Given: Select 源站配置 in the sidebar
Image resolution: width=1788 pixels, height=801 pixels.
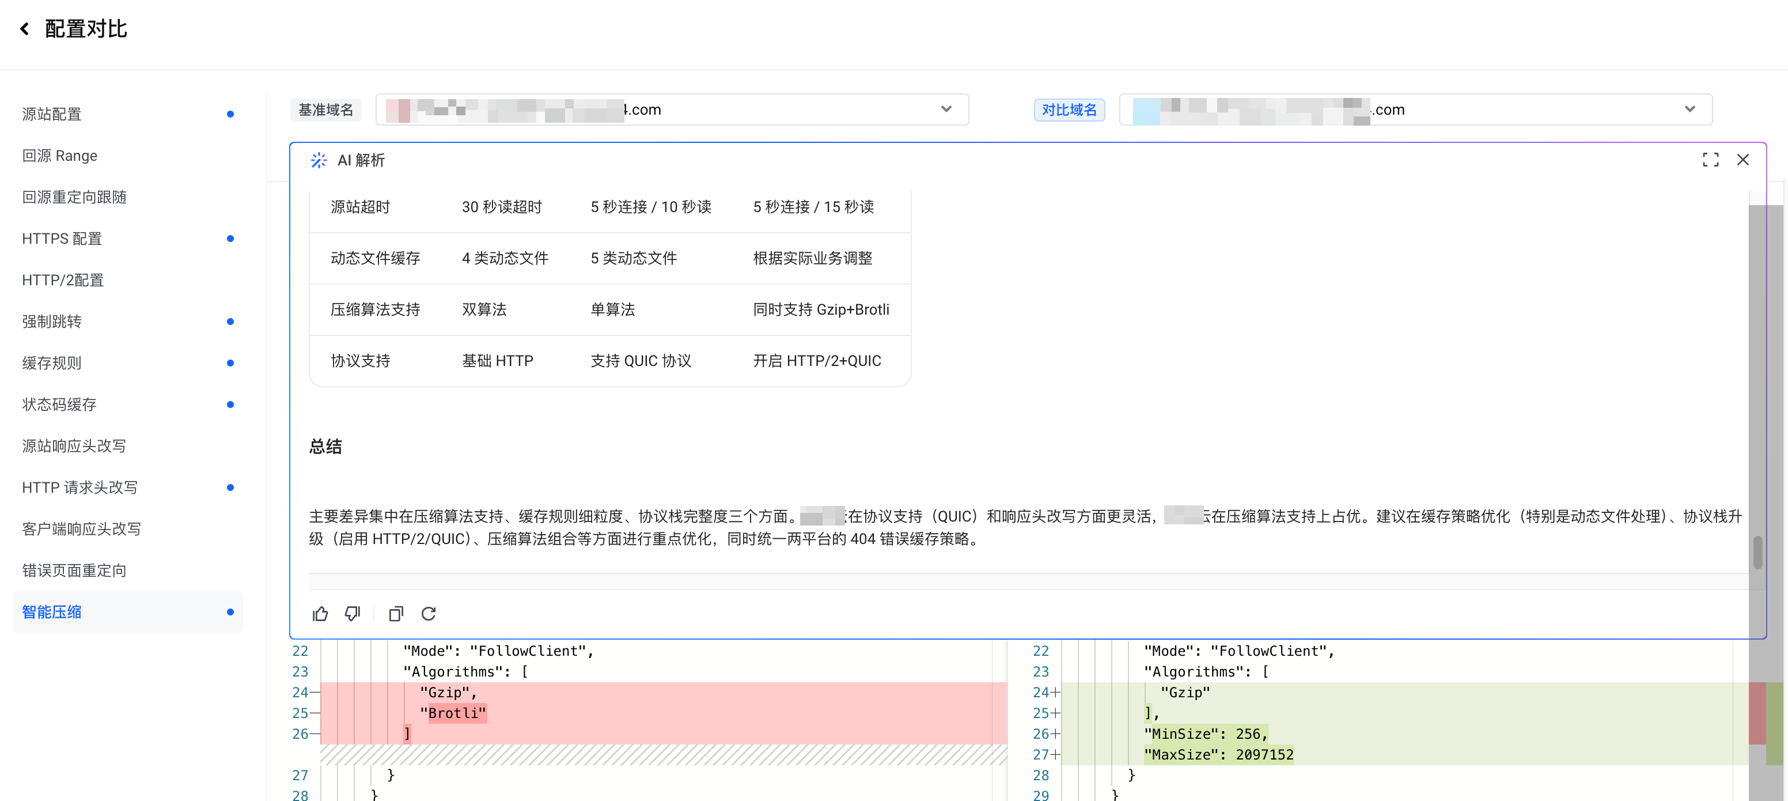Looking at the screenshot, I should [x=52, y=114].
